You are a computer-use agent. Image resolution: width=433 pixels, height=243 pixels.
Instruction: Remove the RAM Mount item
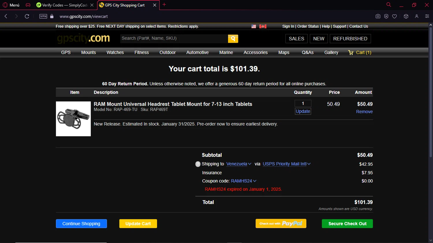(x=364, y=112)
